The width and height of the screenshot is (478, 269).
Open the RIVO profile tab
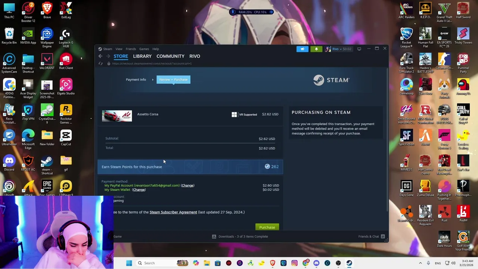coord(195,56)
